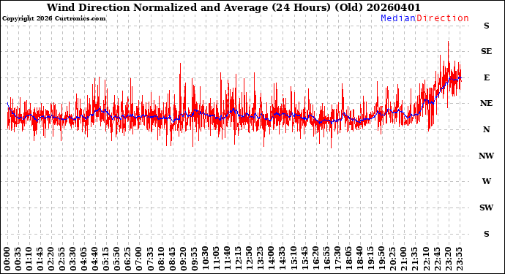The height and width of the screenshot is (274, 505).
Task: Click the 07:00 time axis label
Action: point(139,259)
